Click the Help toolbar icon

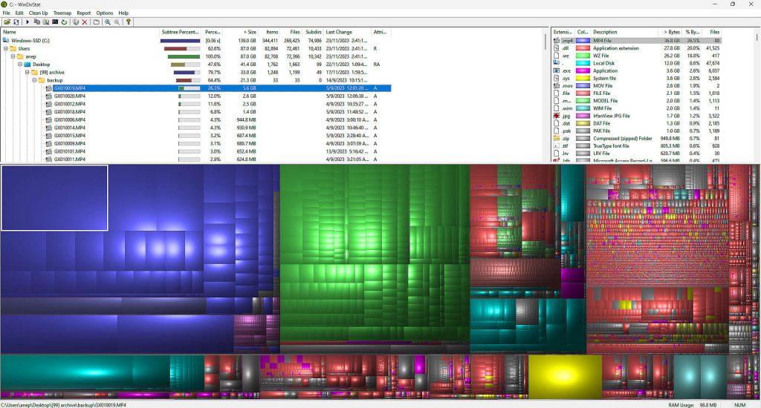(x=128, y=22)
